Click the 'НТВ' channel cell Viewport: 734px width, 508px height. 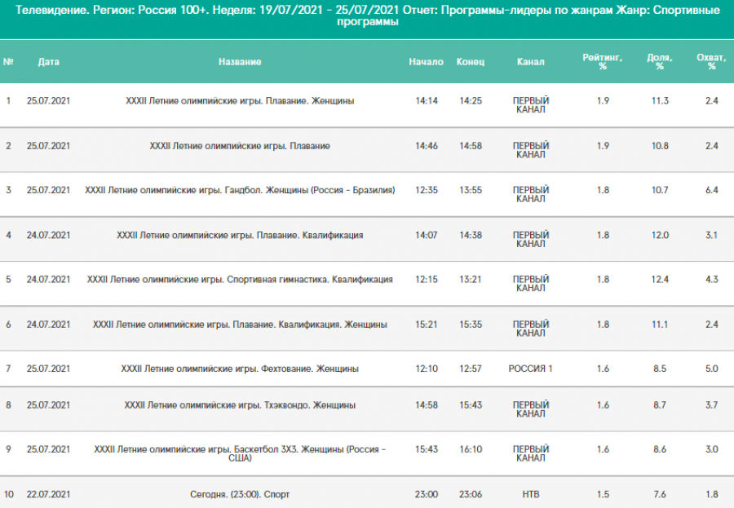[530, 494]
